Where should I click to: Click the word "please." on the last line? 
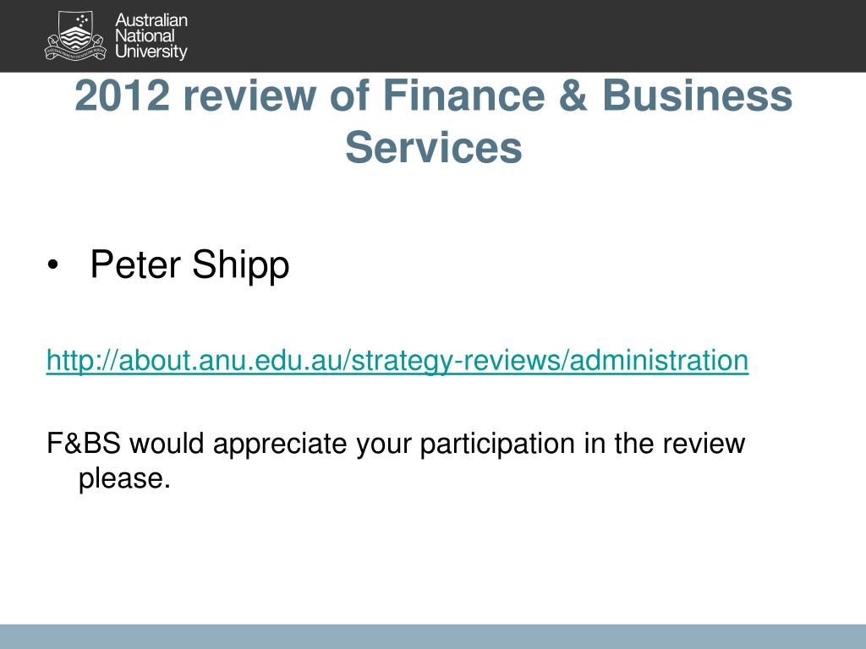[x=124, y=479]
